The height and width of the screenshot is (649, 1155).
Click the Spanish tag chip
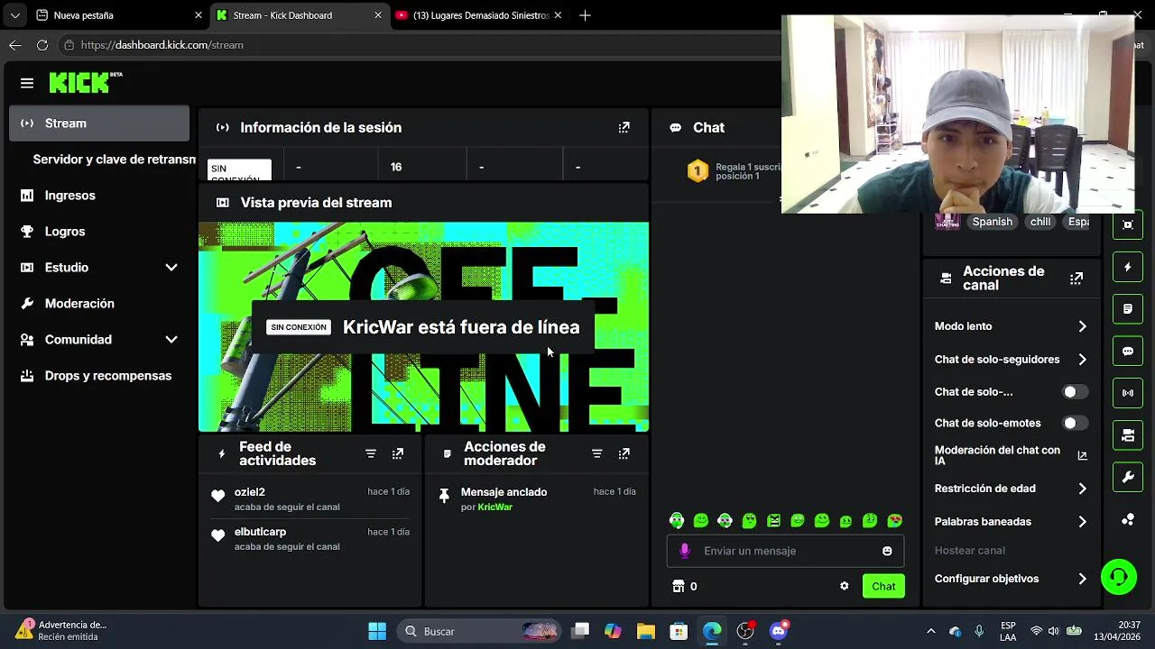[x=992, y=222]
